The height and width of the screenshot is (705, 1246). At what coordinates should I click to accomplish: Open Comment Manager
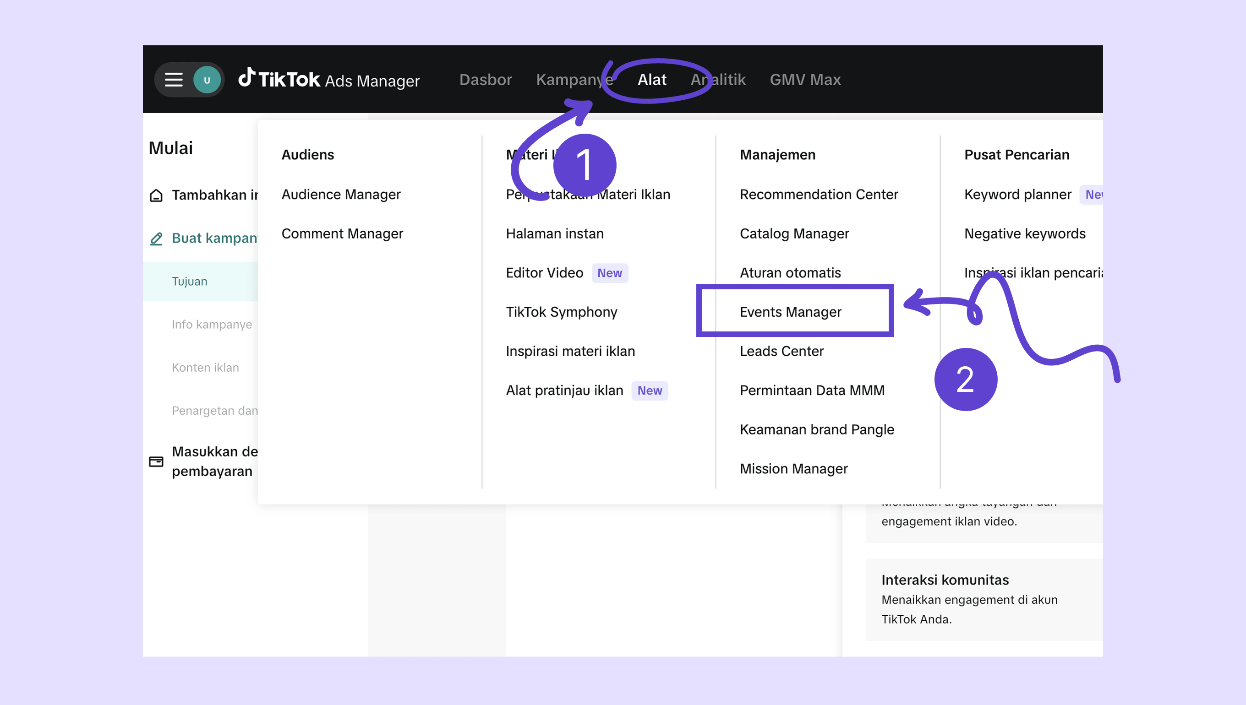pyautogui.click(x=342, y=233)
